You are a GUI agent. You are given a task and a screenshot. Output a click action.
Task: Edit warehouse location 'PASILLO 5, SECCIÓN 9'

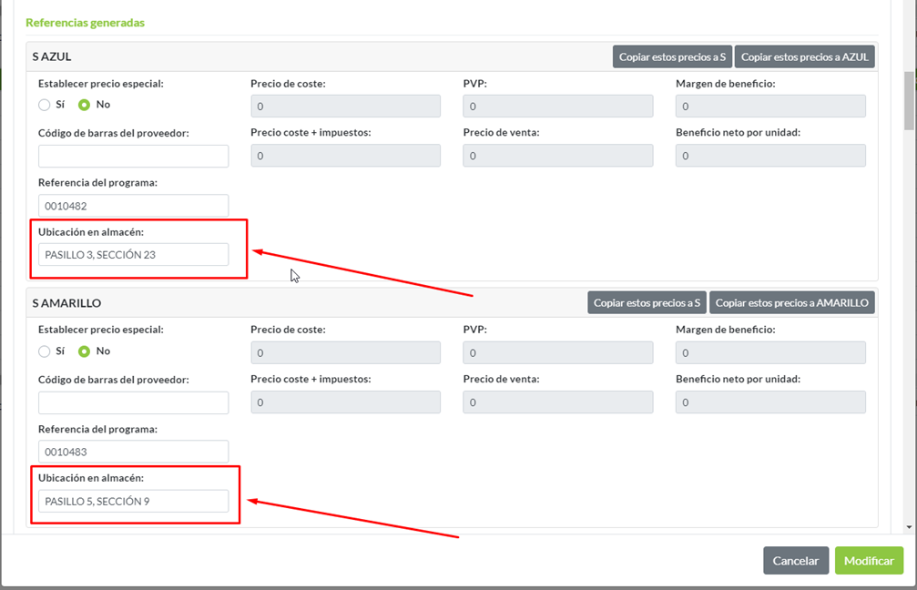[133, 501]
